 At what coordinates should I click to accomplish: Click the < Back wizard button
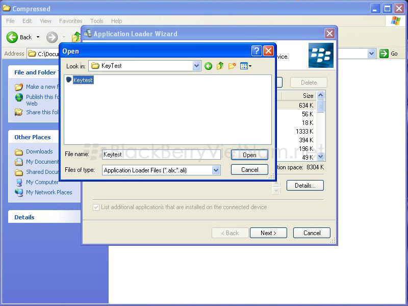pyautogui.click(x=230, y=233)
